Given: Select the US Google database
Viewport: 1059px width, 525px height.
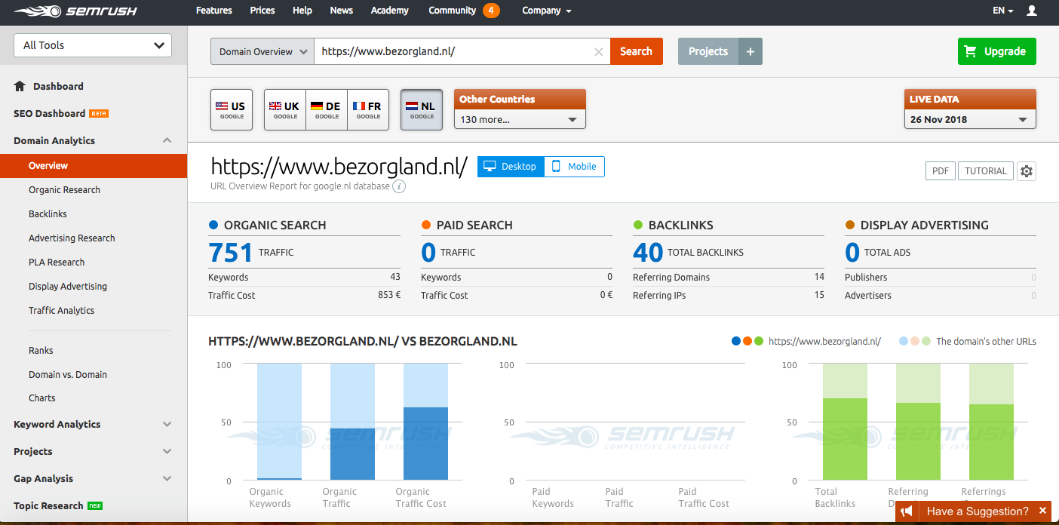Looking at the screenshot, I should pos(231,110).
